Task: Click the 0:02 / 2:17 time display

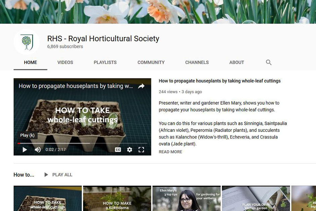Action: pos(55,149)
